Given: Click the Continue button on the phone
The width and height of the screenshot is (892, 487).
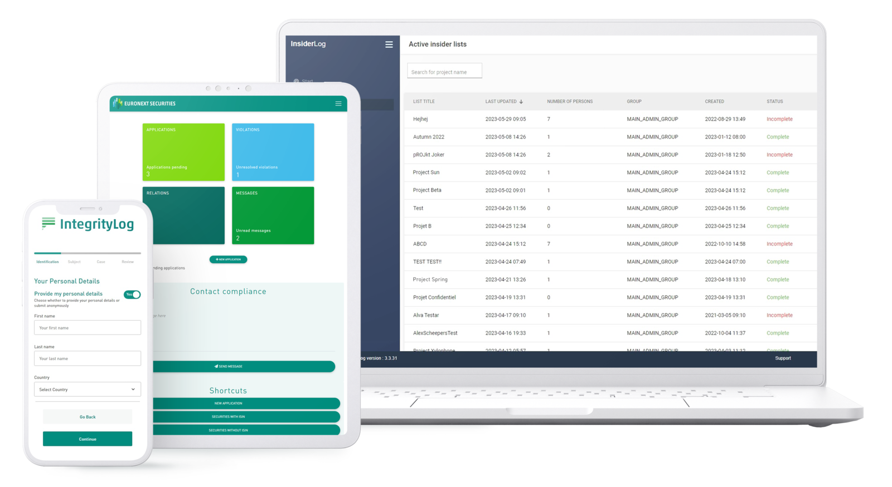Looking at the screenshot, I should (88, 439).
